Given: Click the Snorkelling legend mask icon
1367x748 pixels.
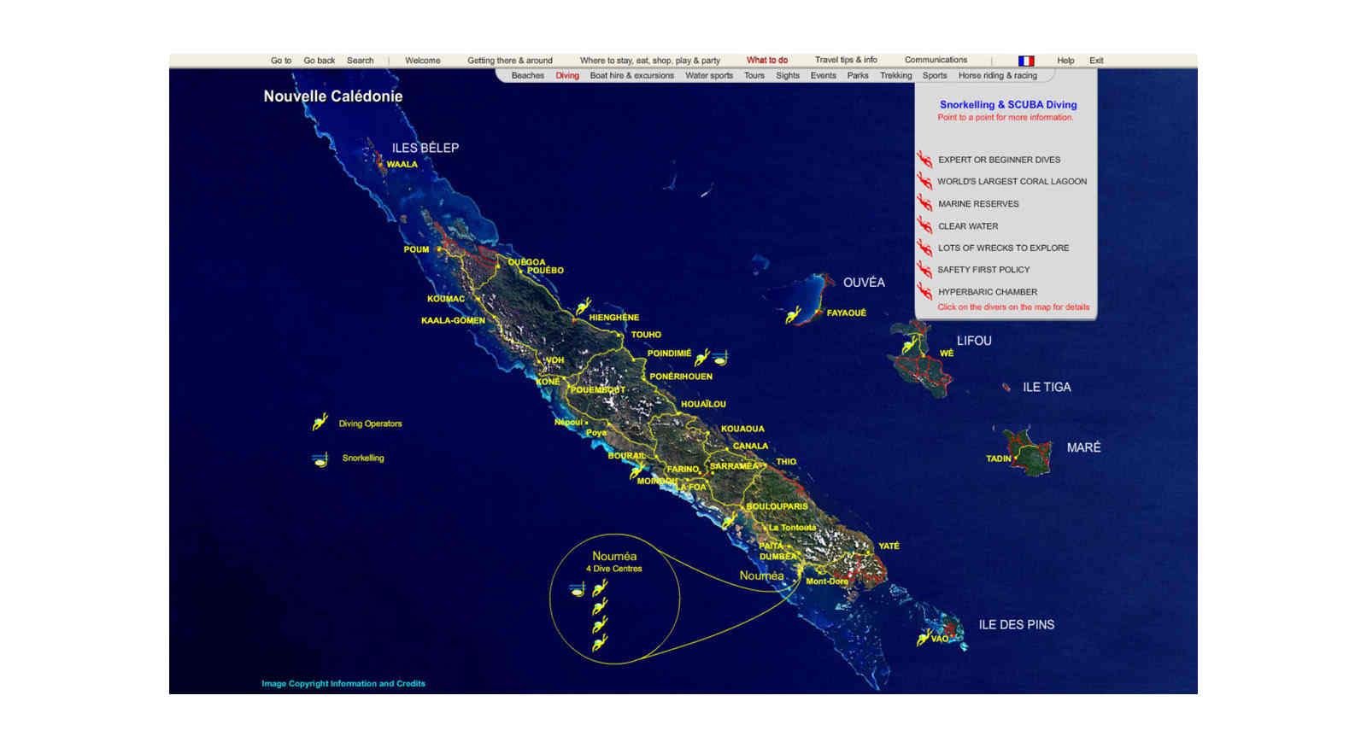Looking at the screenshot, I should coord(320,459).
